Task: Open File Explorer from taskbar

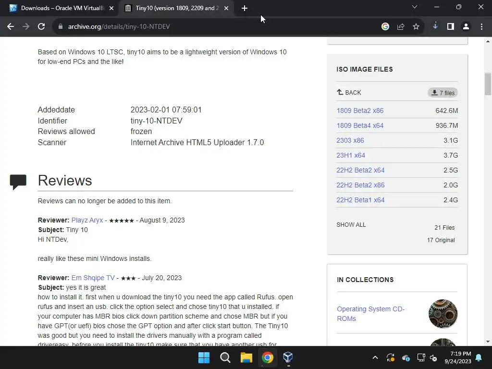Action: [x=246, y=357]
